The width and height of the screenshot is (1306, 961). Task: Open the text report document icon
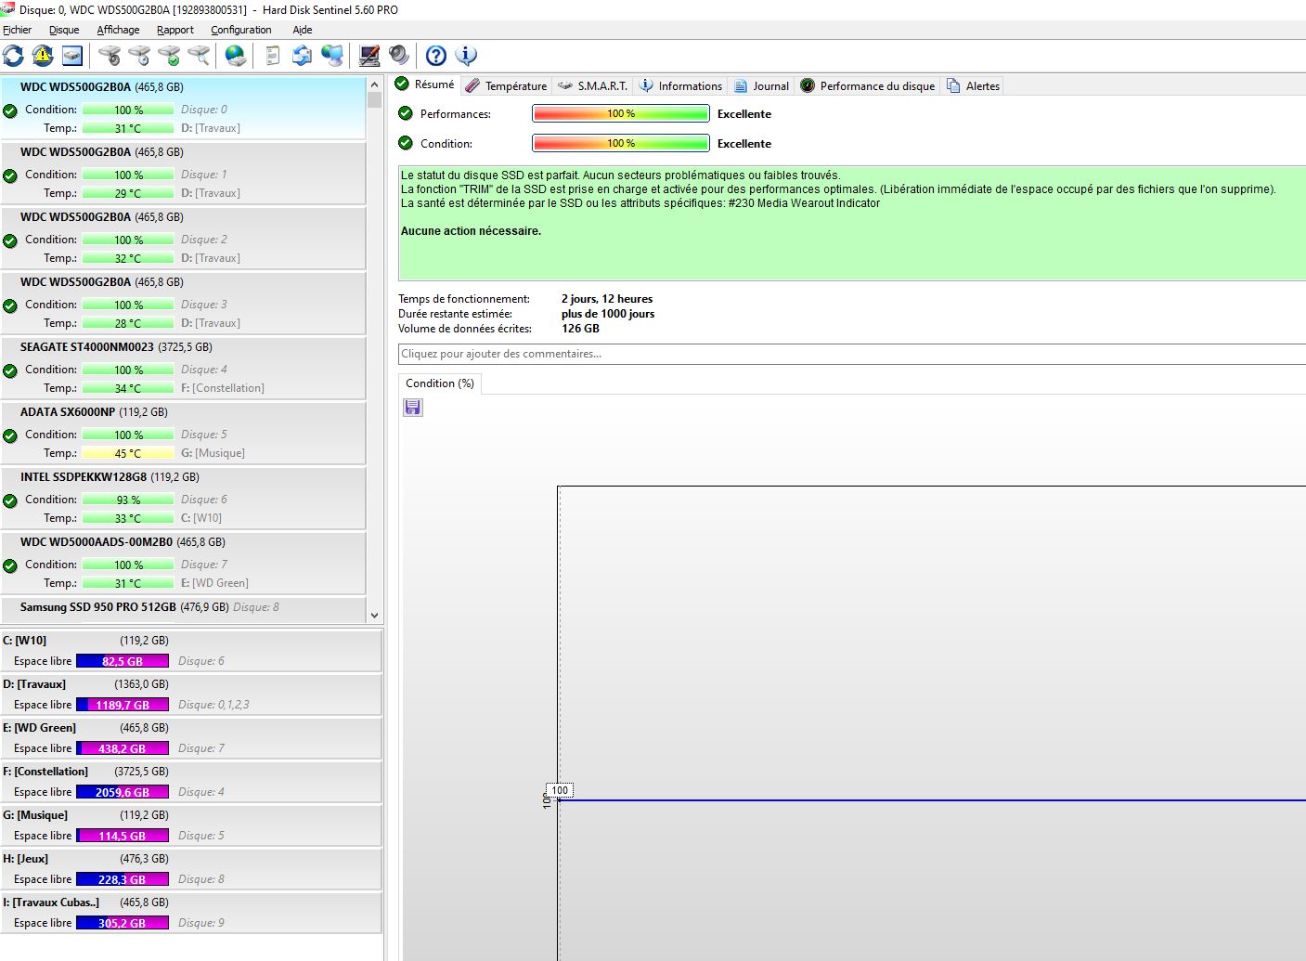point(272,56)
